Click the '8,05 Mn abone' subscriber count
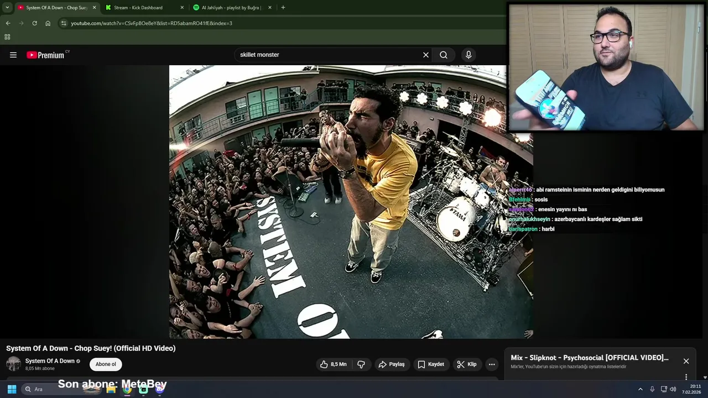This screenshot has height=398, width=708. click(x=40, y=369)
